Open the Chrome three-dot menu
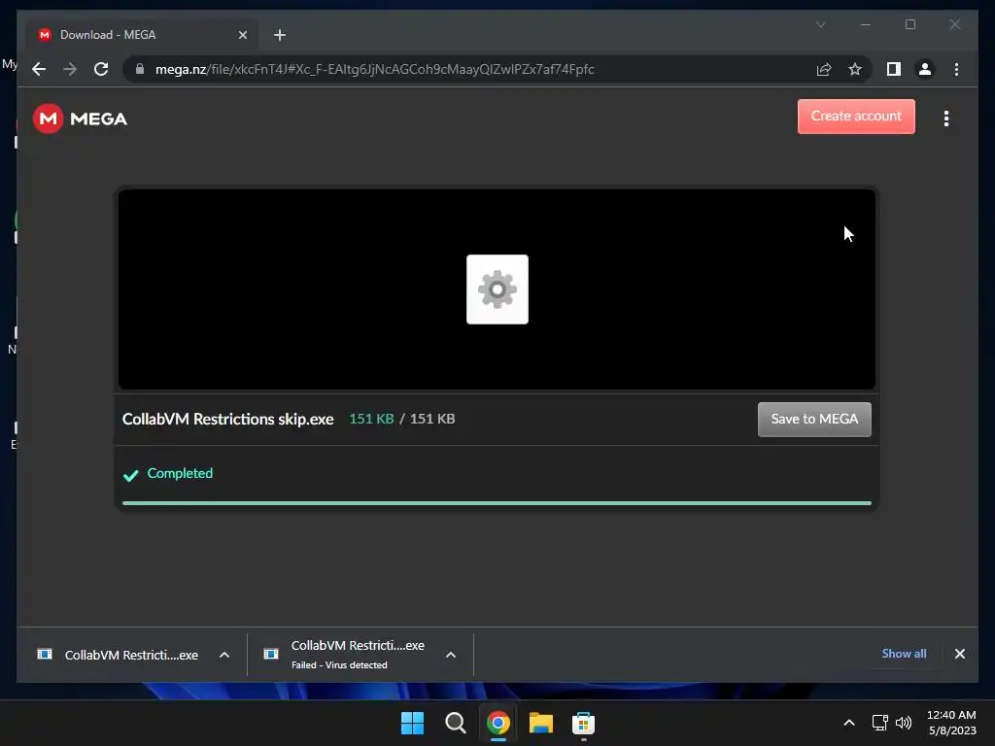This screenshot has height=746, width=995. tap(956, 69)
